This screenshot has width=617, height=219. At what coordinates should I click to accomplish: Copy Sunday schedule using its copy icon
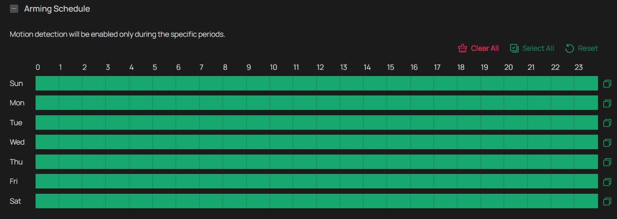click(607, 83)
